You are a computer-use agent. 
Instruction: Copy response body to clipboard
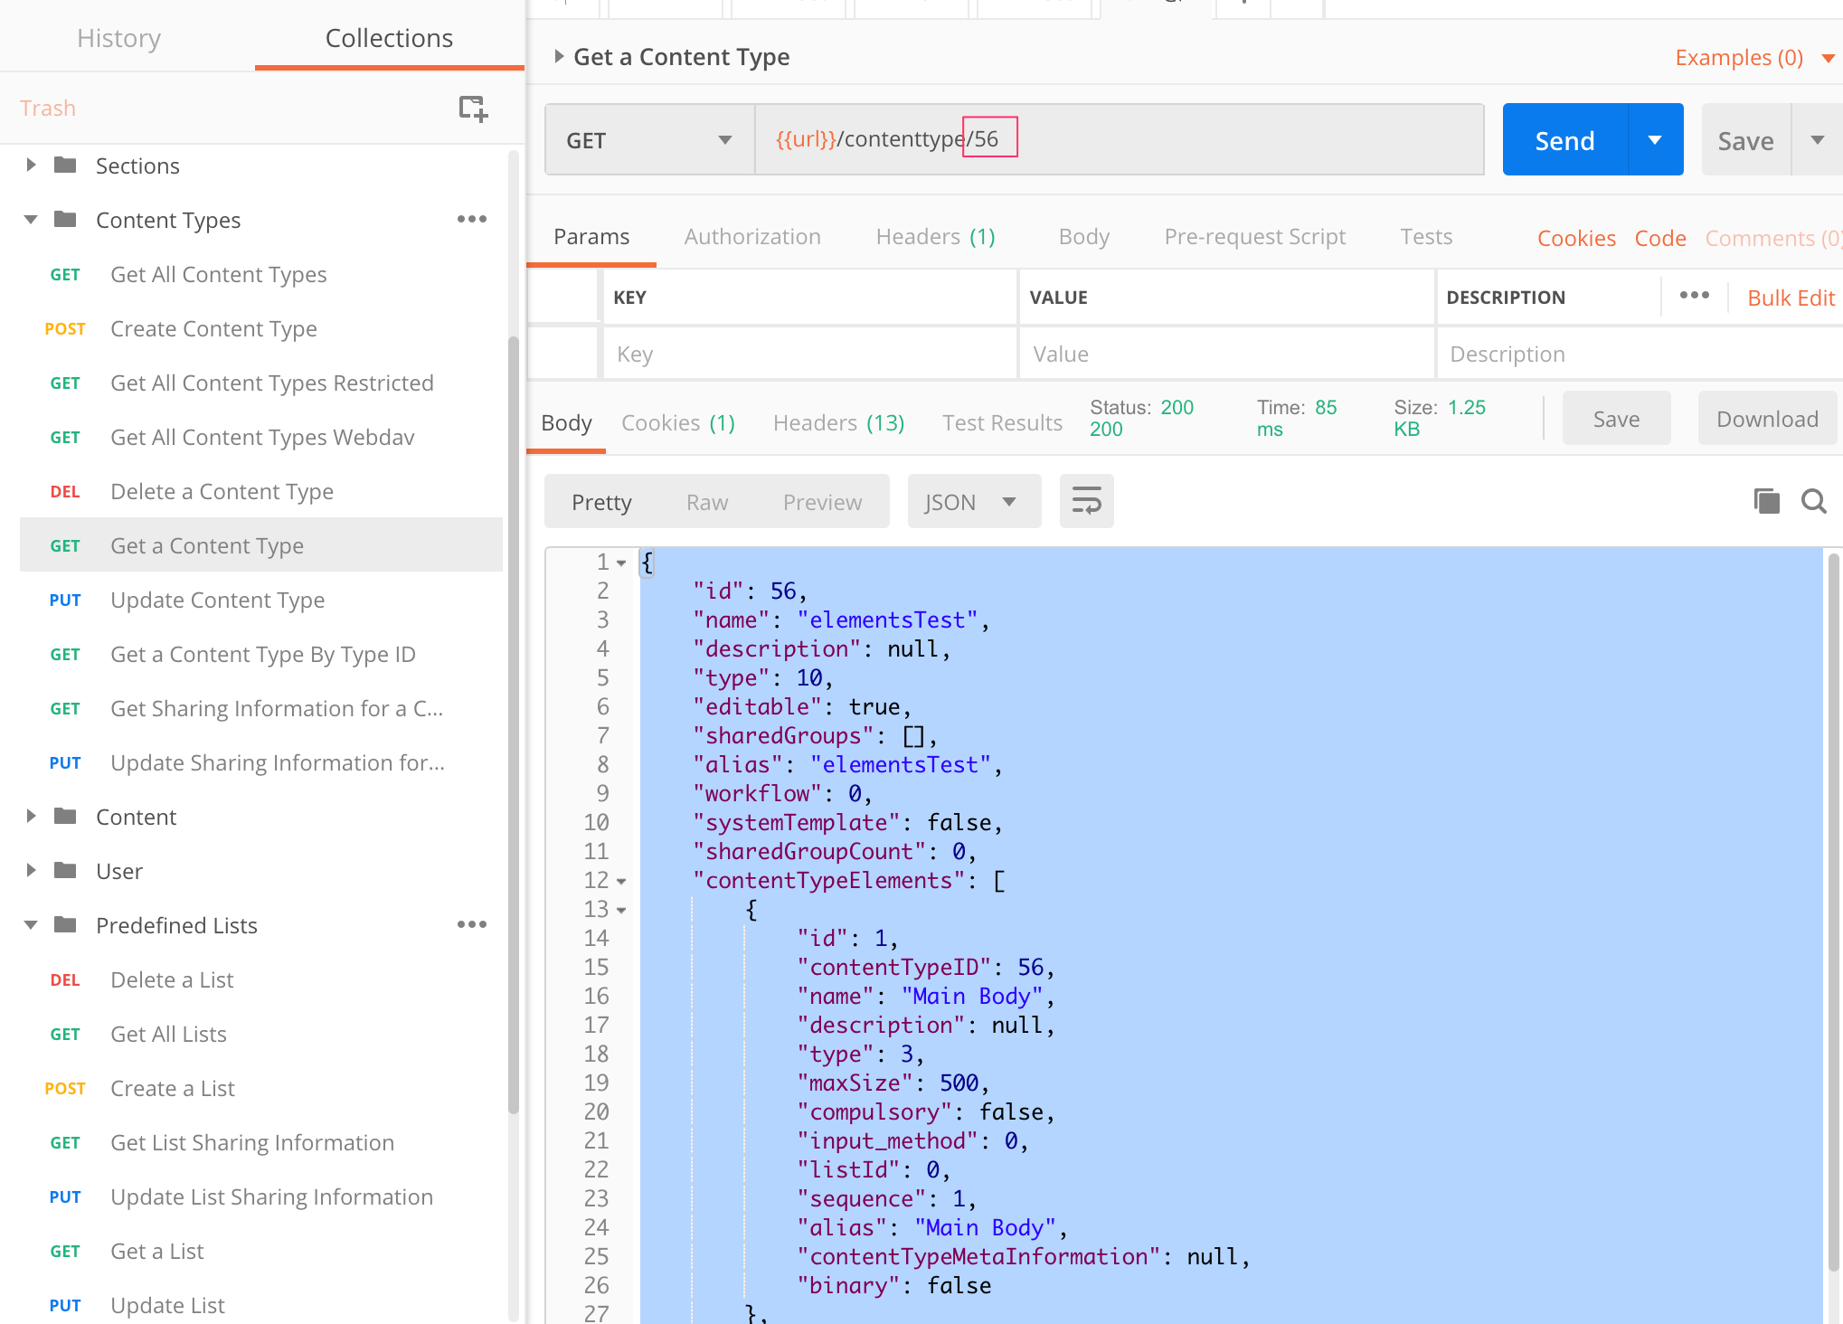pos(1766,501)
